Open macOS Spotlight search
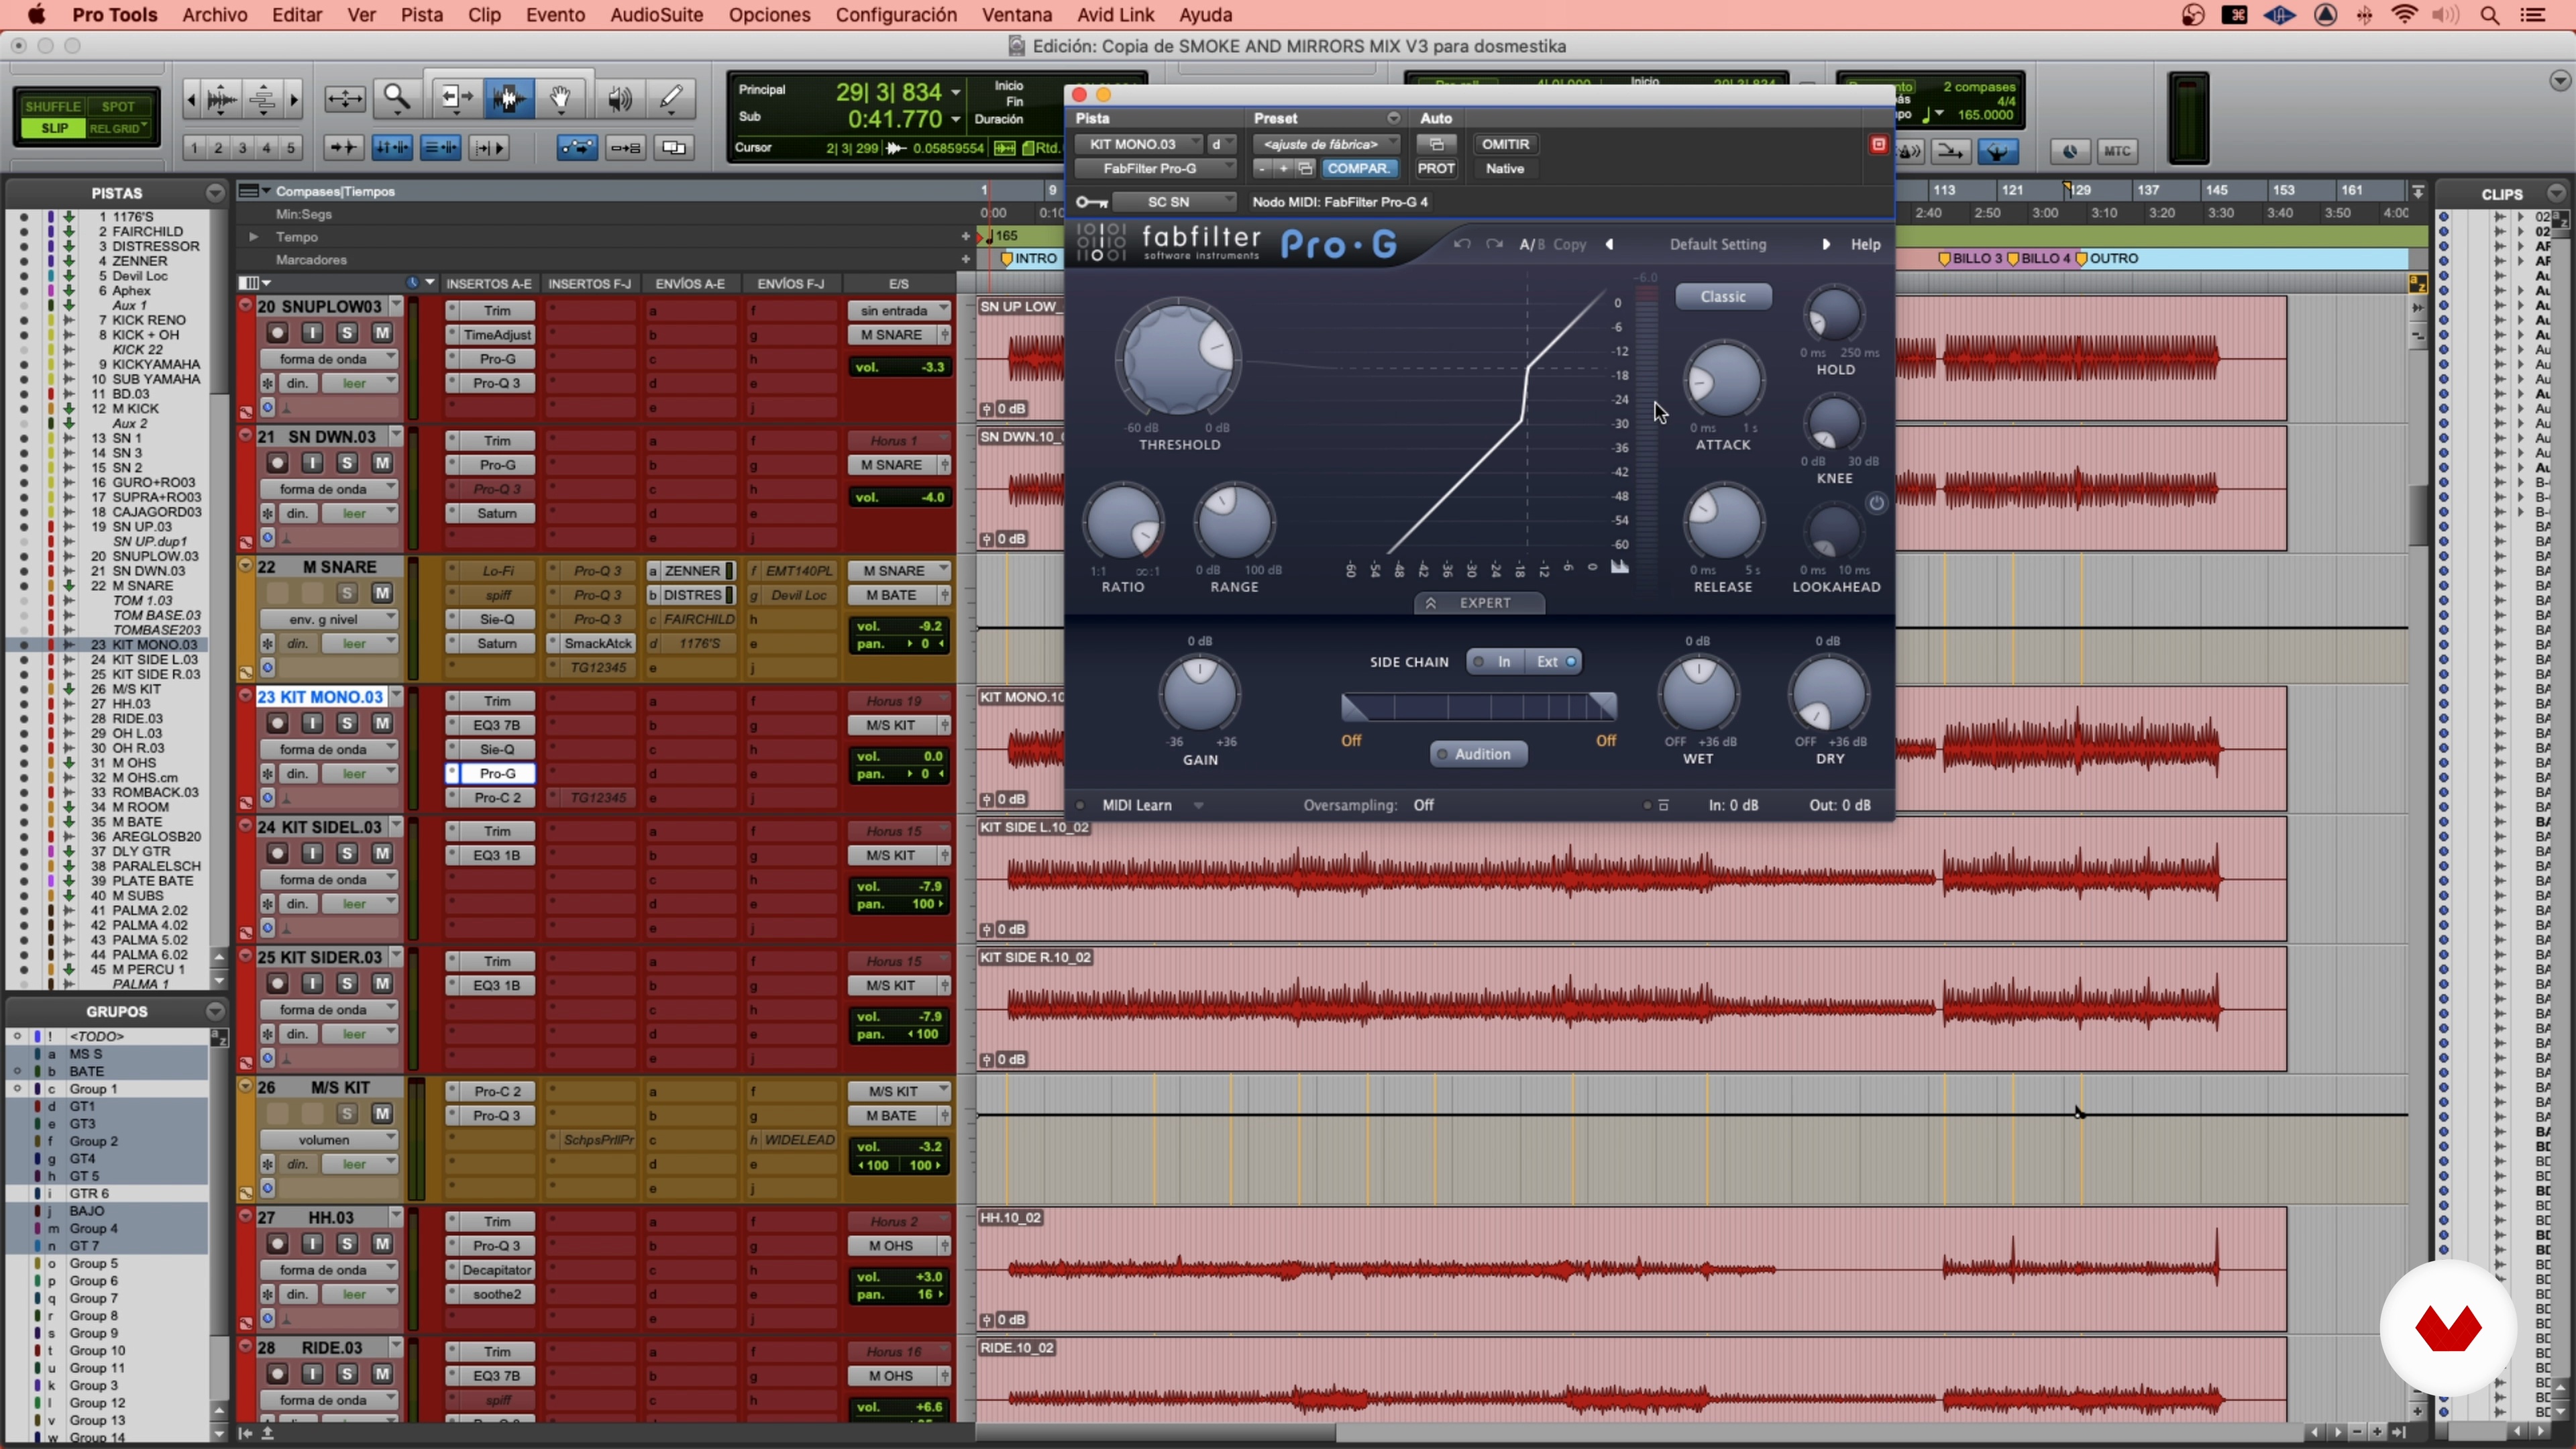Screen dimensions: 2576x1449 2490,15
